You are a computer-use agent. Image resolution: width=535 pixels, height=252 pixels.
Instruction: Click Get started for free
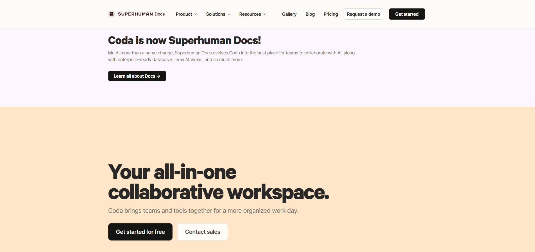pos(140,232)
